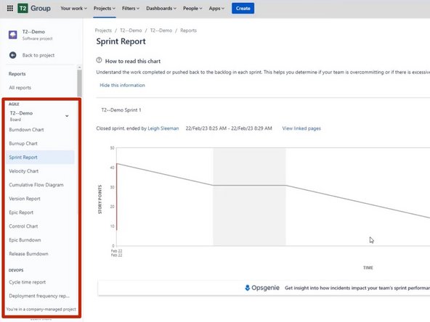Click the Leigh Sleeman user link
Screen dimensions: 430x322
[x=163, y=128]
